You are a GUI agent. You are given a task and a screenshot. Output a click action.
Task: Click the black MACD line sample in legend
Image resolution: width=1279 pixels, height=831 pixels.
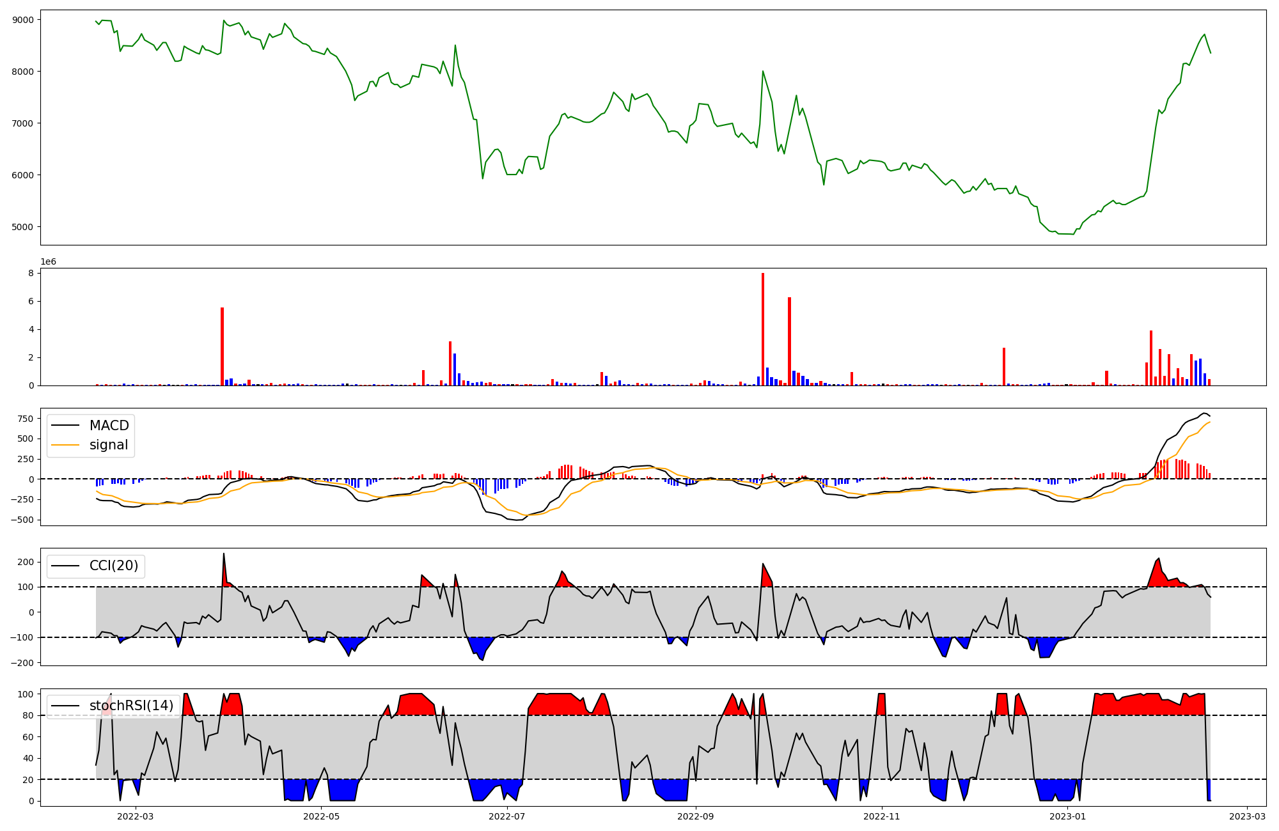[65, 426]
